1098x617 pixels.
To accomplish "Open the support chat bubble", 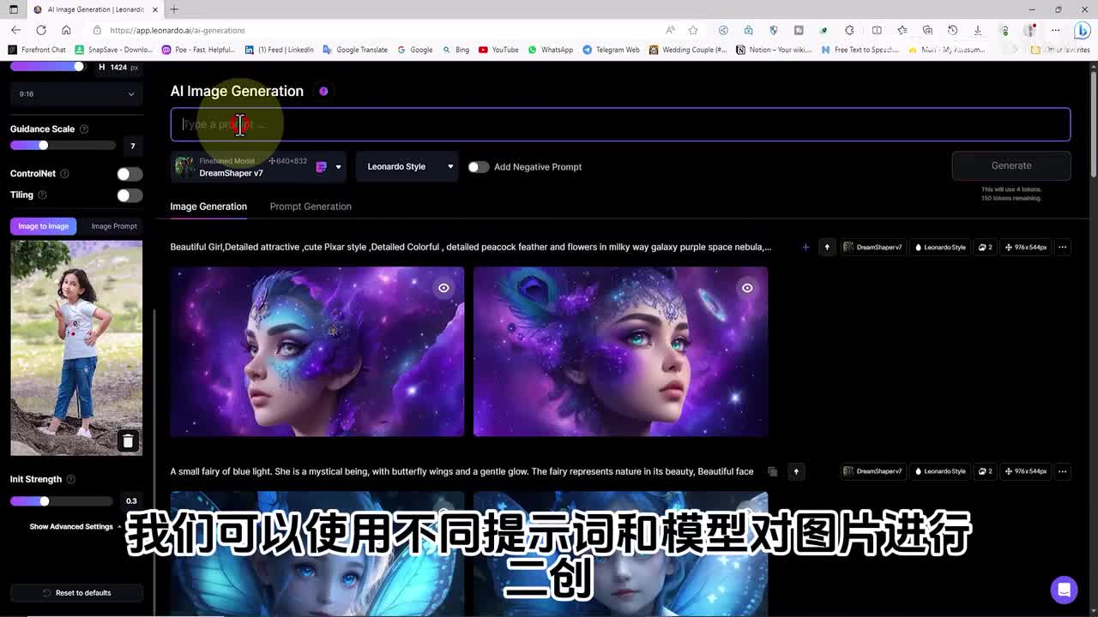I will [x=1064, y=590].
